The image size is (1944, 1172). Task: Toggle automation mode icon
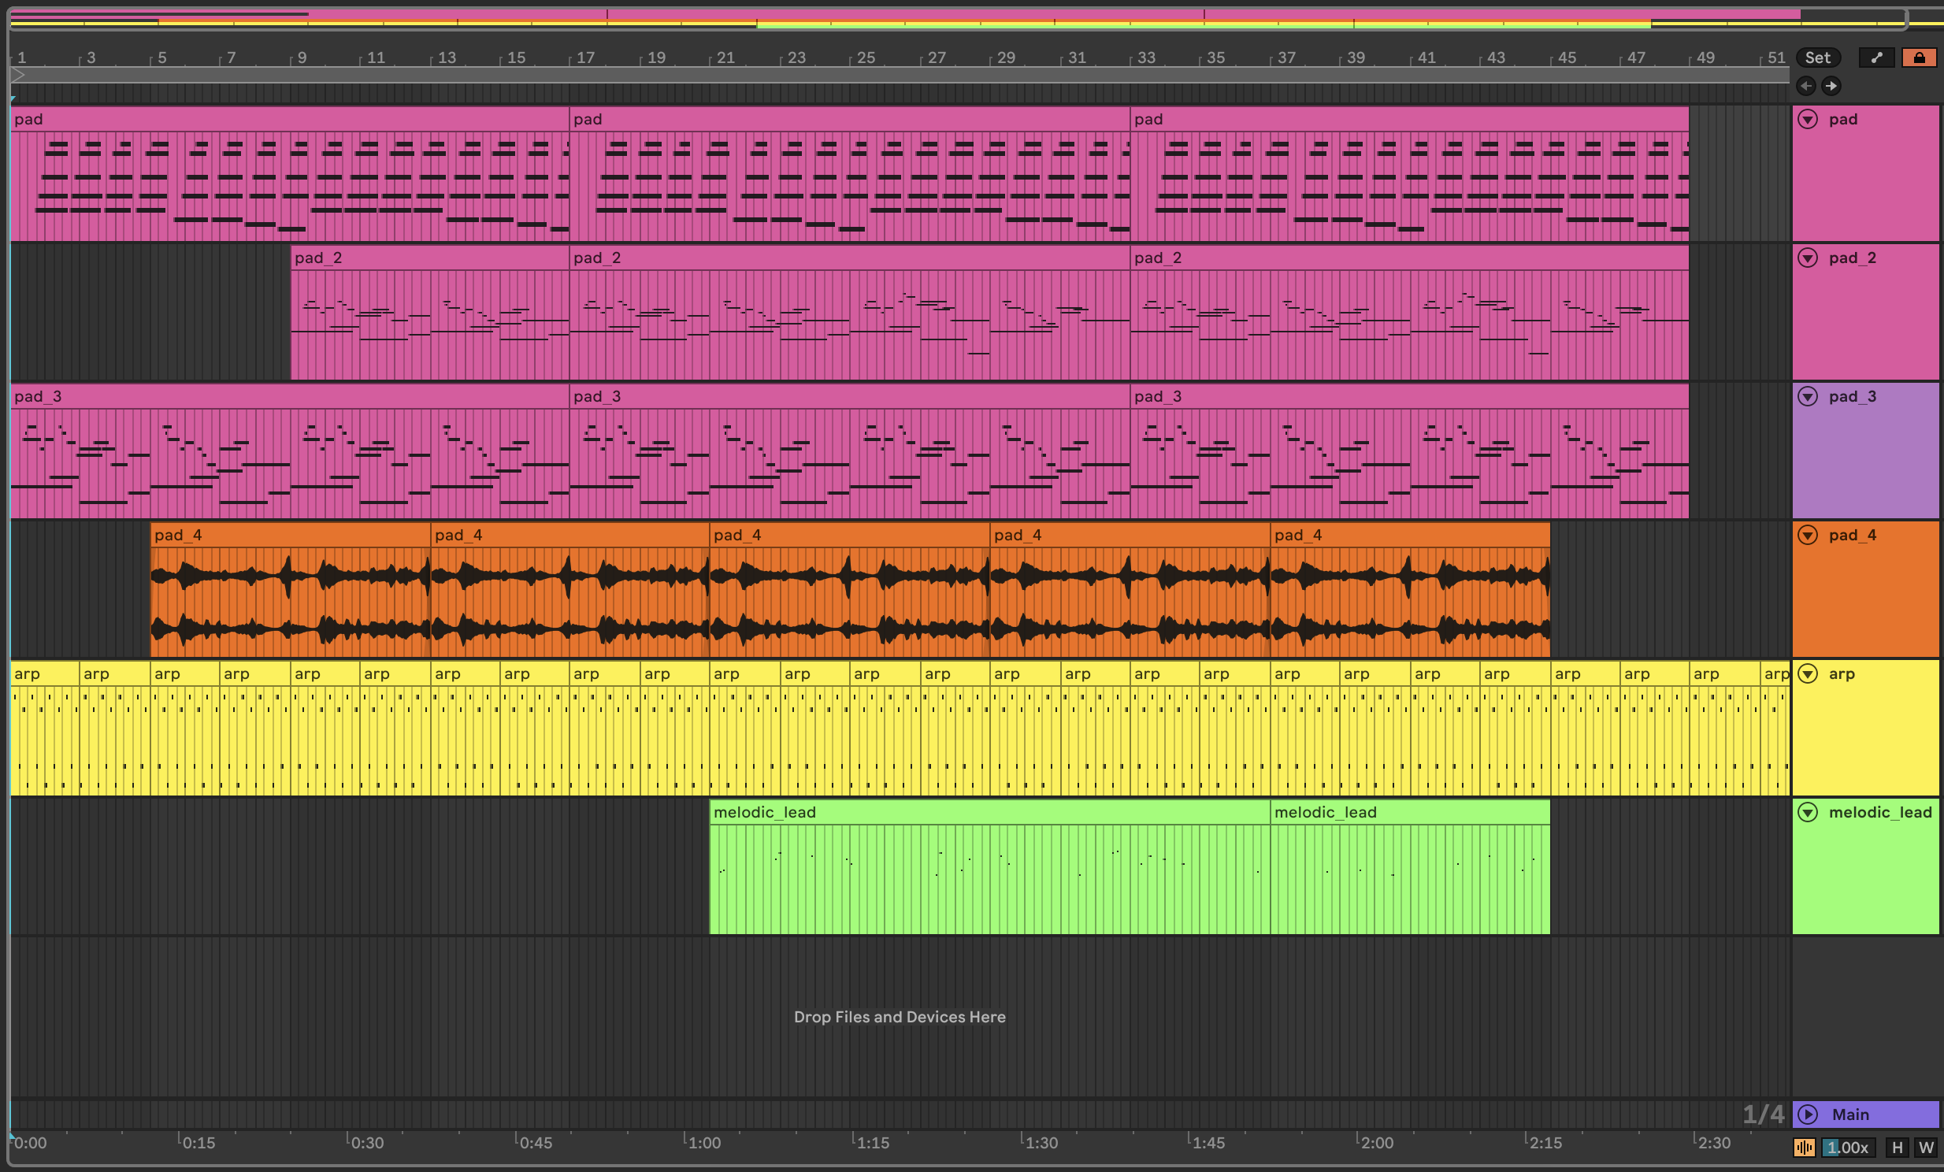tap(1876, 57)
